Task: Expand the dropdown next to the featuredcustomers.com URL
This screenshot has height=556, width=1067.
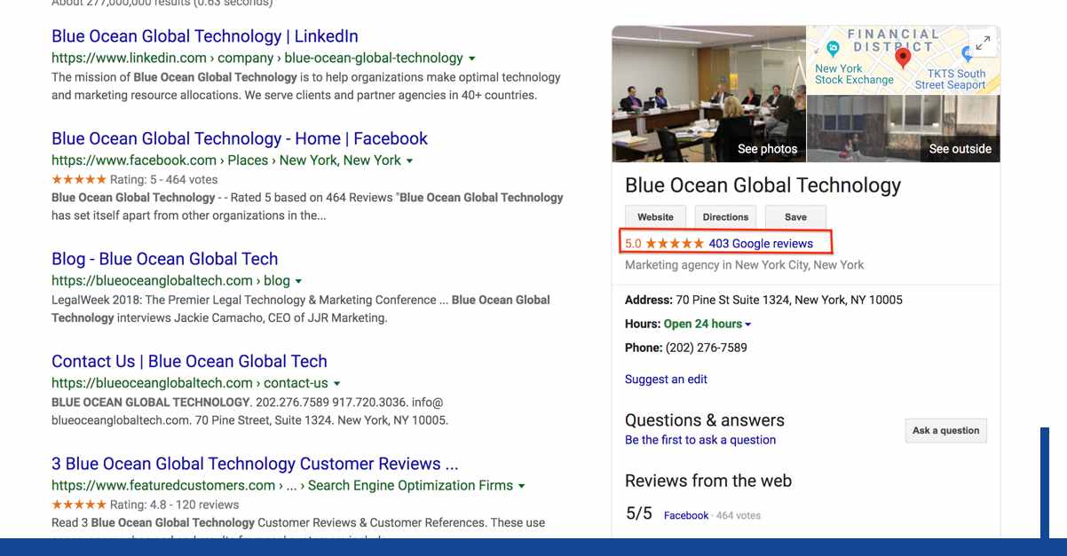Action: (522, 485)
